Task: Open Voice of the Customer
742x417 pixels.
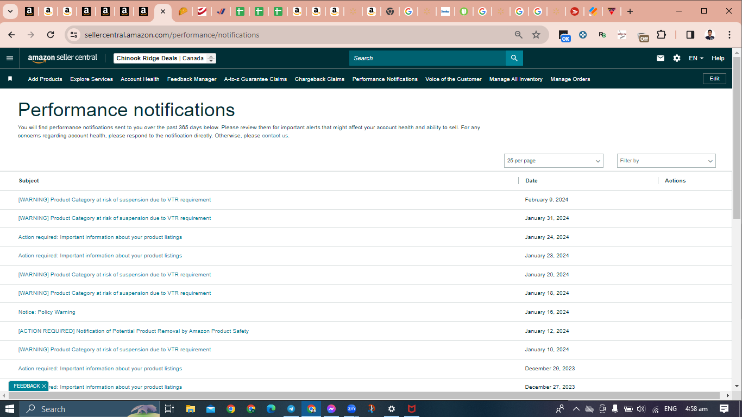Action: (454, 79)
